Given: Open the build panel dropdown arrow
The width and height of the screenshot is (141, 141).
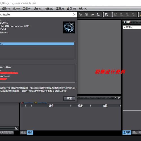Looking at the screenshot, I should tap(113, 98).
